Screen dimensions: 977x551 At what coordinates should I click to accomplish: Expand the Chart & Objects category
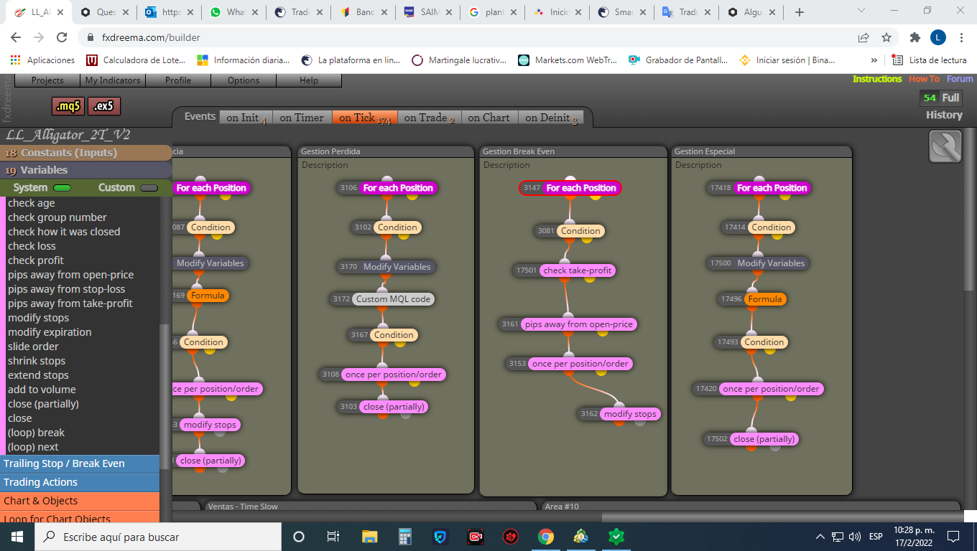pyautogui.click(x=80, y=501)
